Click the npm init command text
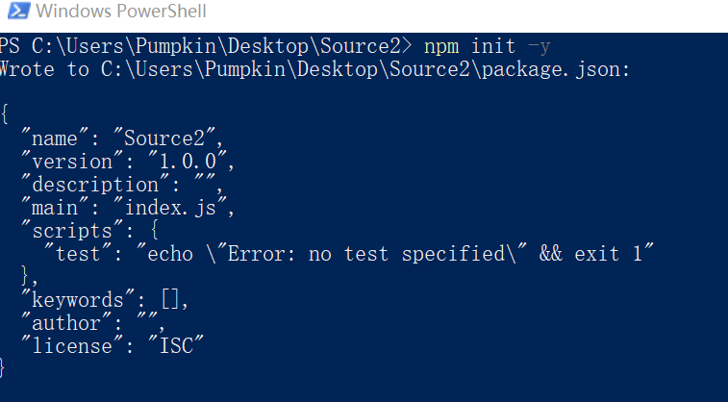The image size is (728, 402). pos(469,46)
